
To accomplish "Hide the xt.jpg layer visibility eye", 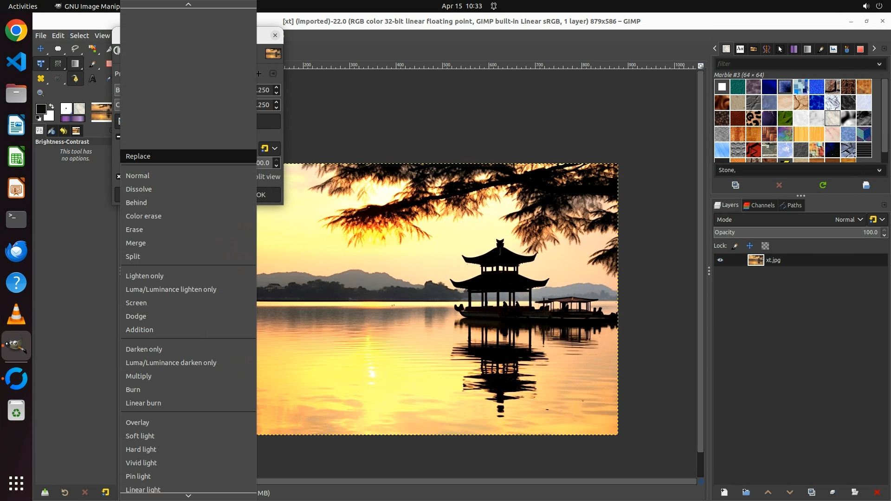I will pyautogui.click(x=720, y=260).
